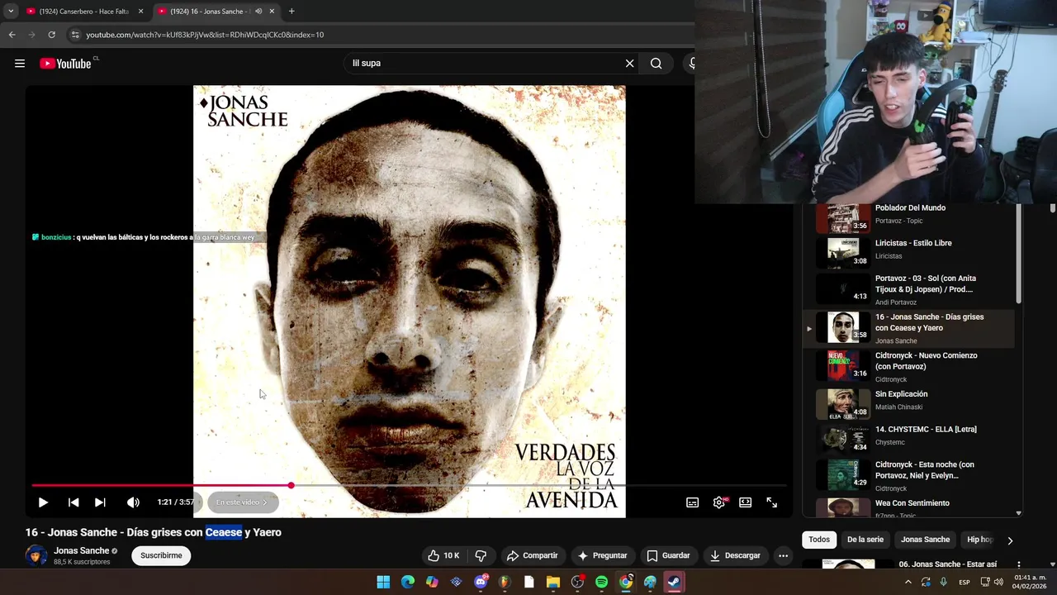1057x595 pixels.
Task: Open Jonas Sanche channel avatar
Action: pyautogui.click(x=36, y=555)
